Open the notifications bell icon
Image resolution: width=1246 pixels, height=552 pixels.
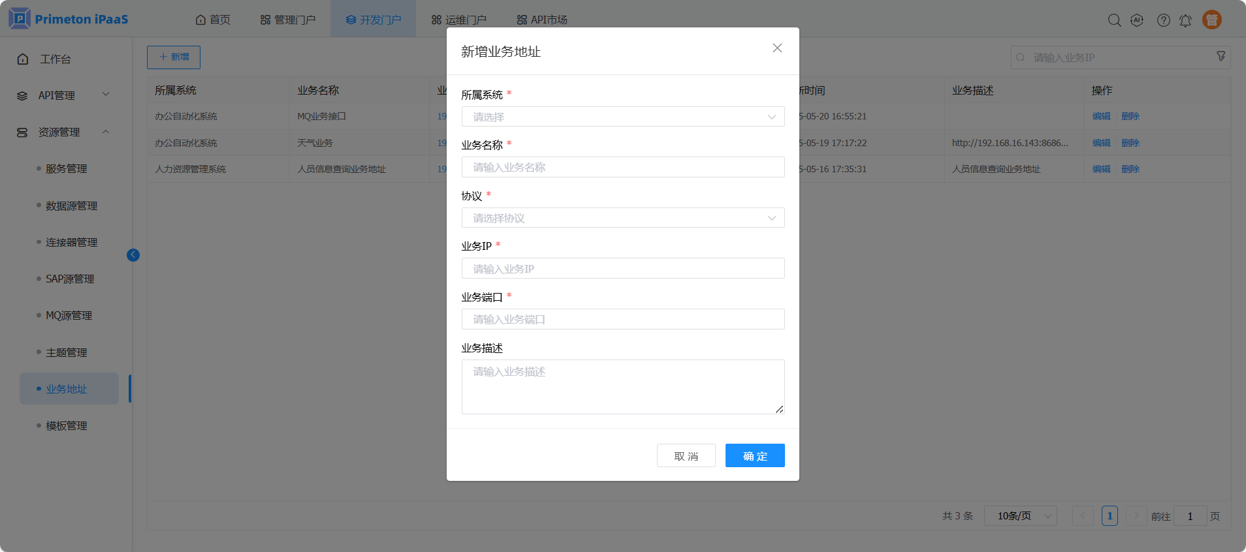(1185, 20)
